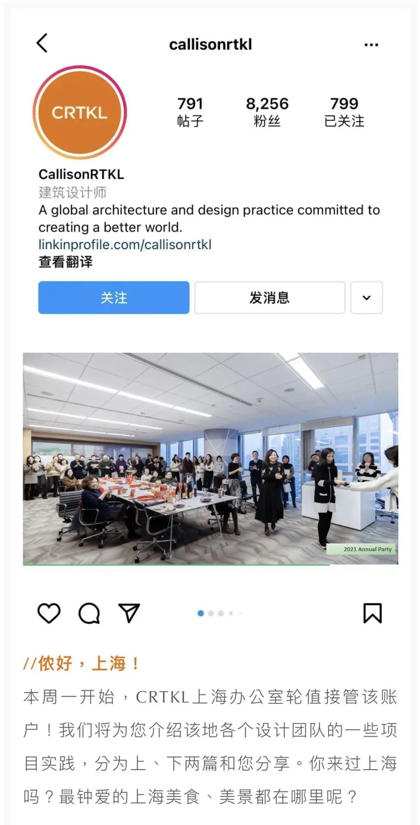Select second carousel indicator dot
The height and width of the screenshot is (825, 420).
[x=211, y=613]
